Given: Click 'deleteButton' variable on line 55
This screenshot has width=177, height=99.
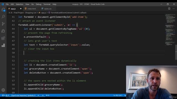Looking at the screenshot, I should click(x=38, y=73).
